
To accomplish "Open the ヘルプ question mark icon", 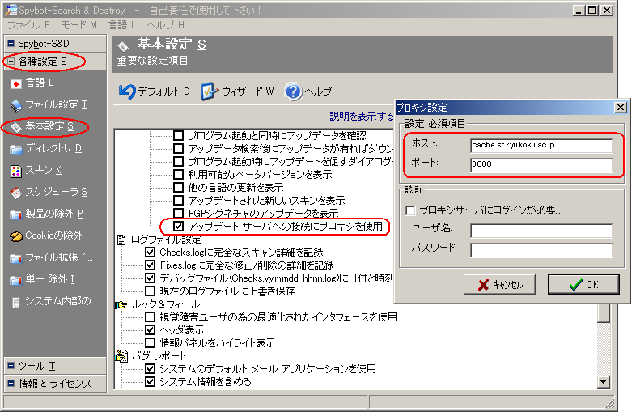I will point(293,92).
